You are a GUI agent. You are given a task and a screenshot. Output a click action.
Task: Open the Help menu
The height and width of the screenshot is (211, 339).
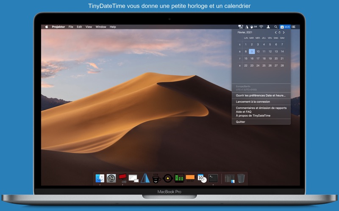coord(113,27)
